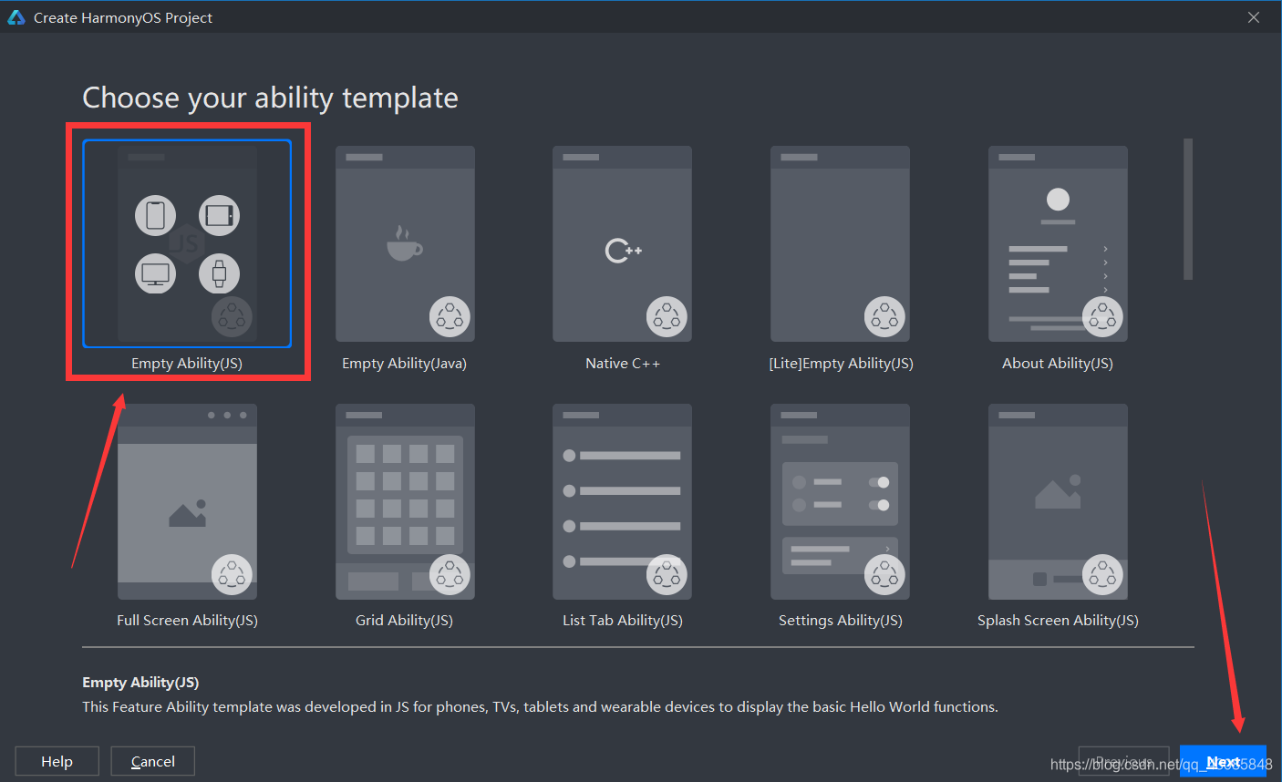Select the Settings Ability(JS) template card

coord(840,501)
